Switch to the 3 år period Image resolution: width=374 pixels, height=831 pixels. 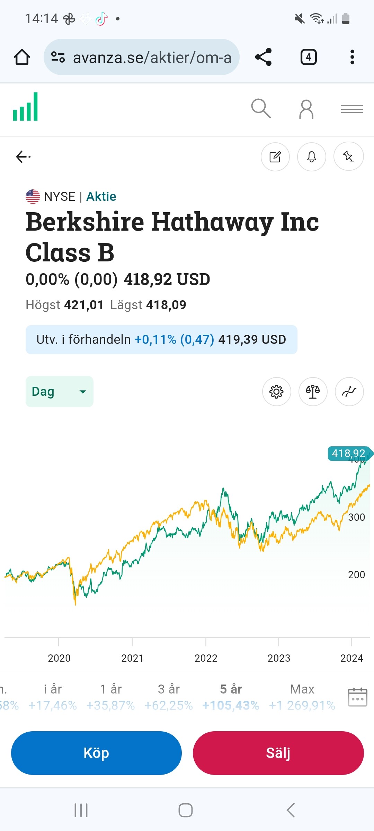pyautogui.click(x=169, y=697)
